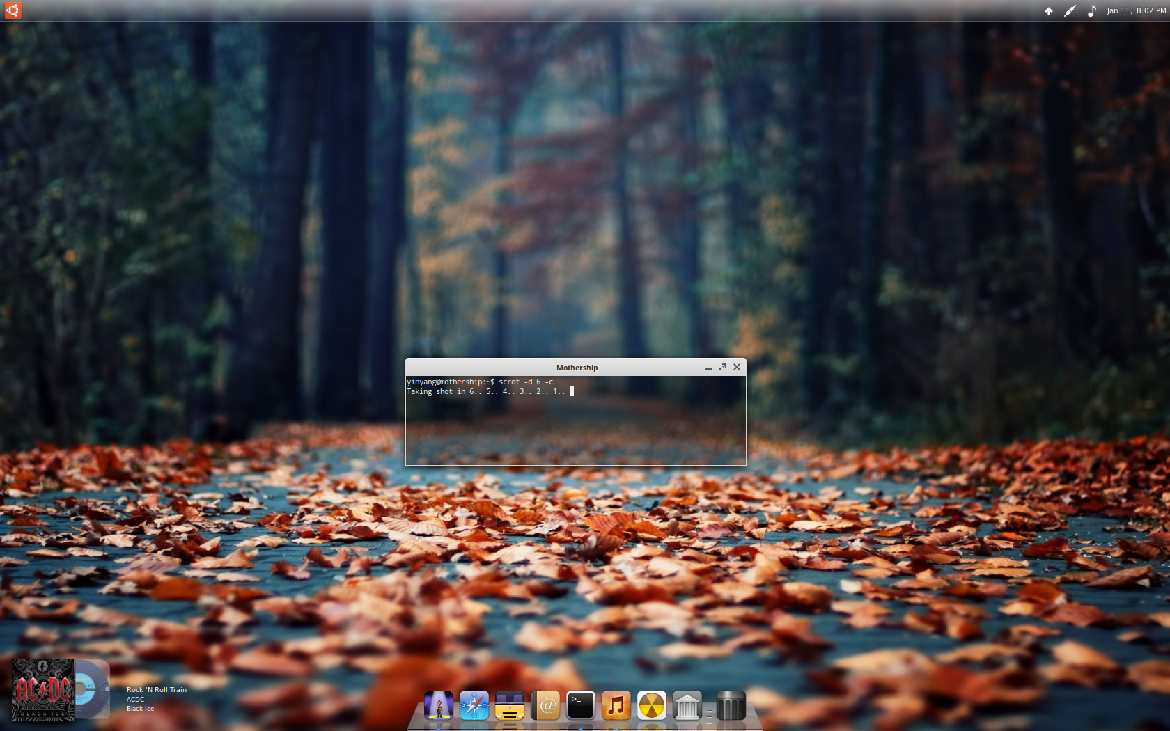Launch the spotlight performer app in the dock
Viewport: 1170px width, 731px height.
pos(439,705)
